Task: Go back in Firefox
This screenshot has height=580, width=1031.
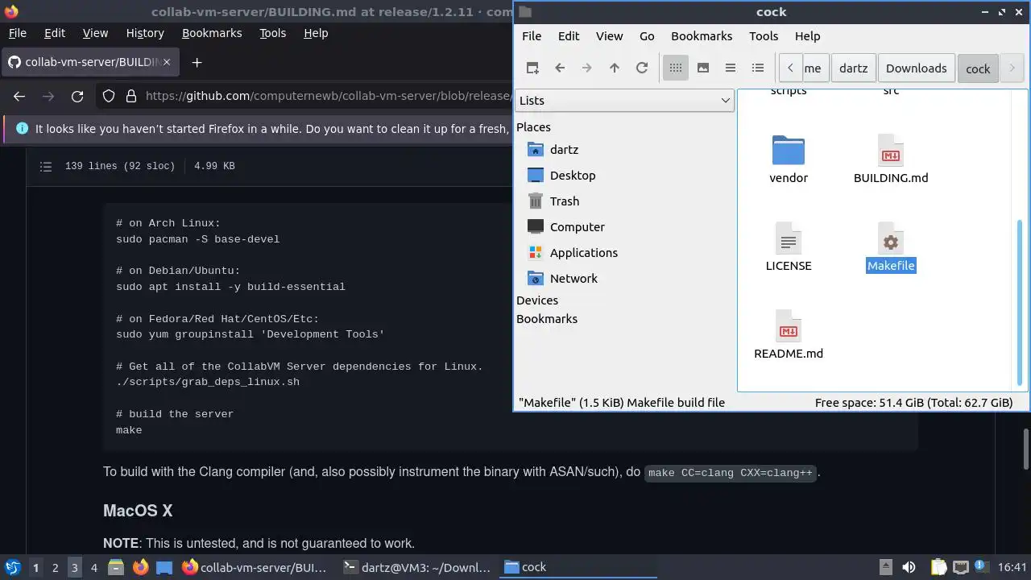Action: [x=19, y=97]
